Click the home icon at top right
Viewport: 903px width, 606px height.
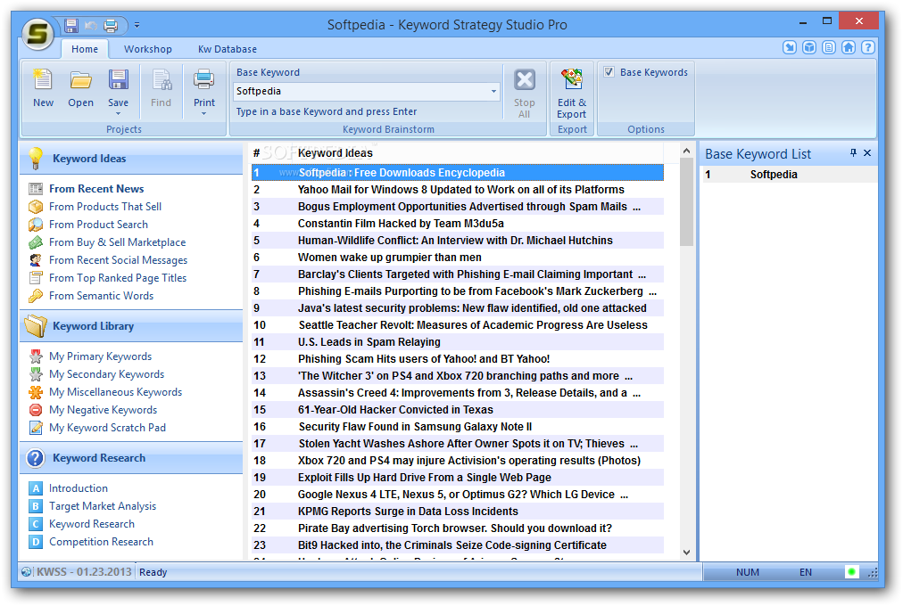coord(849,47)
